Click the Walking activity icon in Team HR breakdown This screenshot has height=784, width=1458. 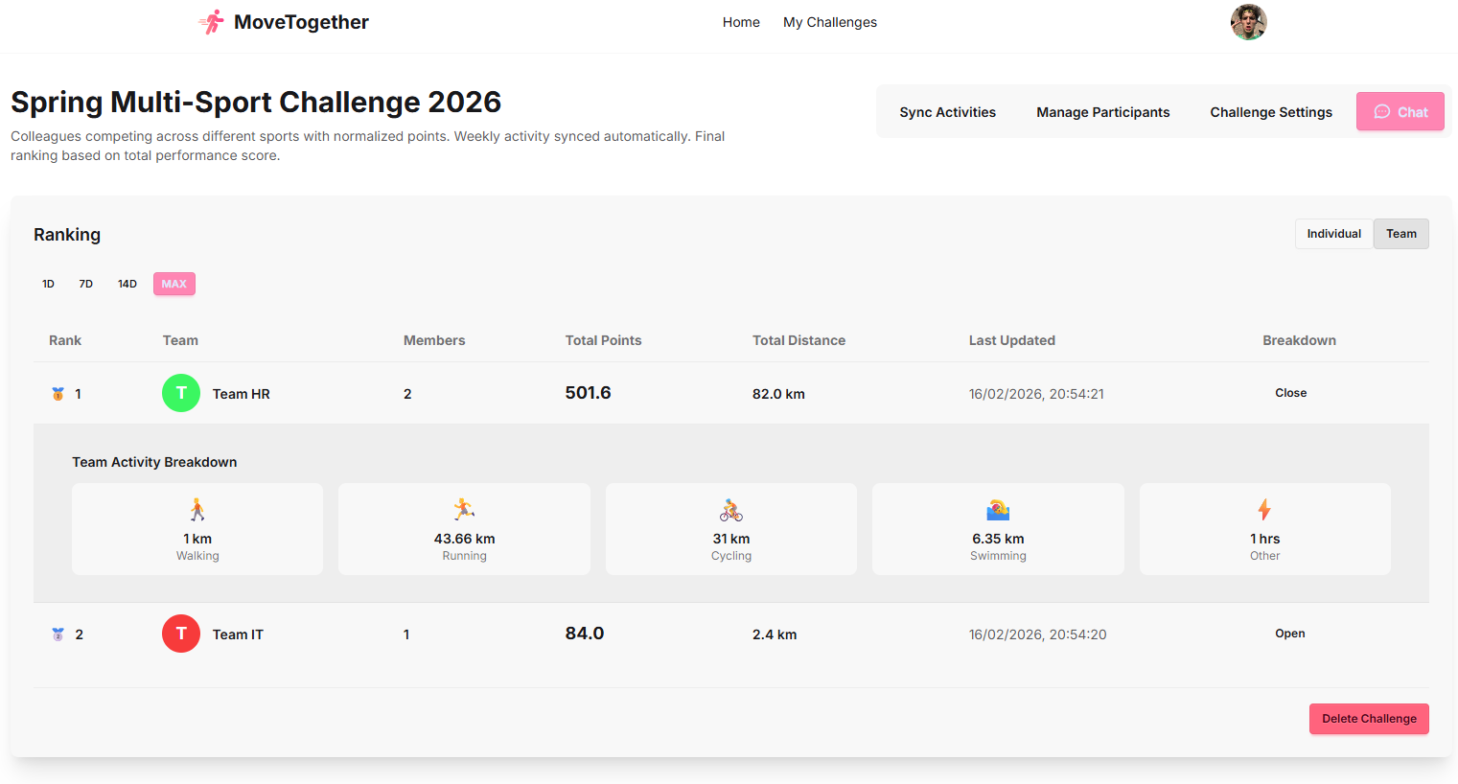(197, 509)
